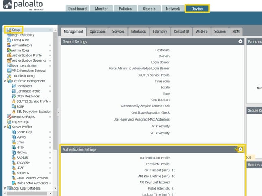
Task: Select the Telemetry sub-tab
Action: point(159,32)
